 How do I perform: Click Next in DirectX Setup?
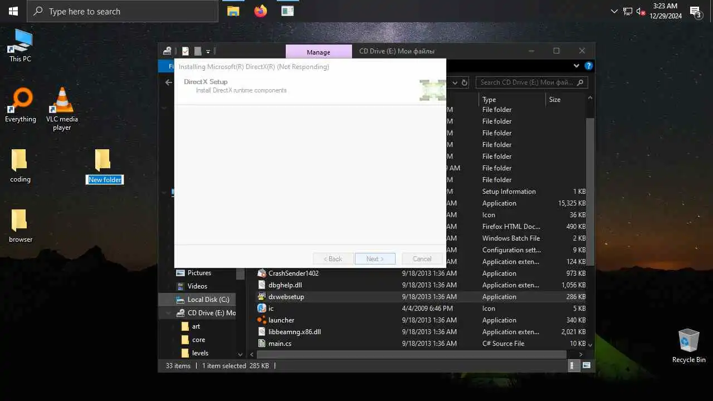coord(375,259)
